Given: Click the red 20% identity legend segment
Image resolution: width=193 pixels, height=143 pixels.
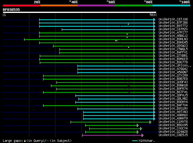Looking at the screenshot, I should click(x=22, y=5).
